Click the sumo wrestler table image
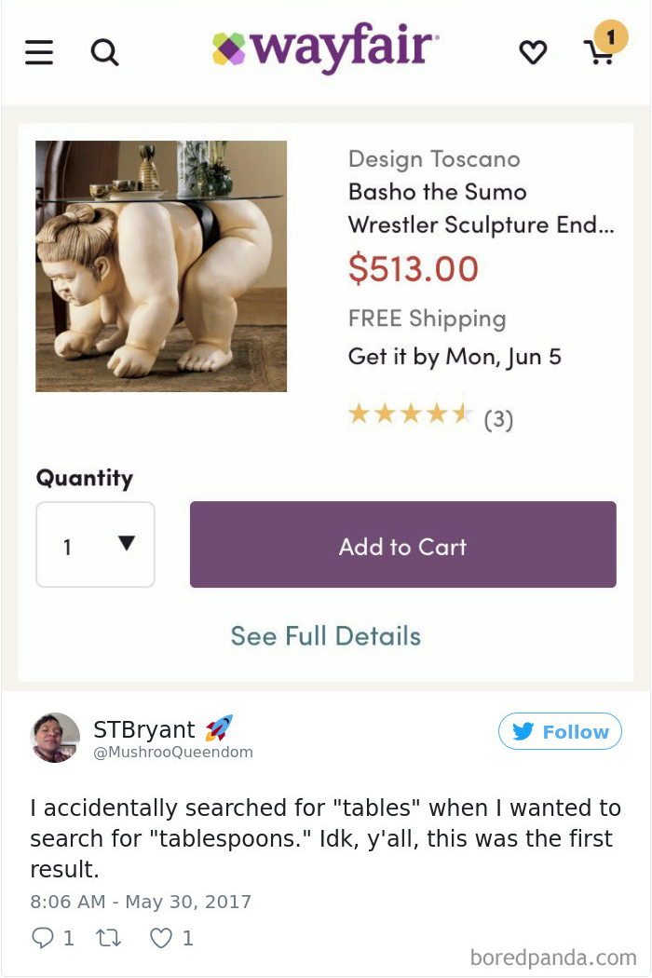Image resolution: width=652 pixels, height=978 pixels. pyautogui.click(x=161, y=266)
